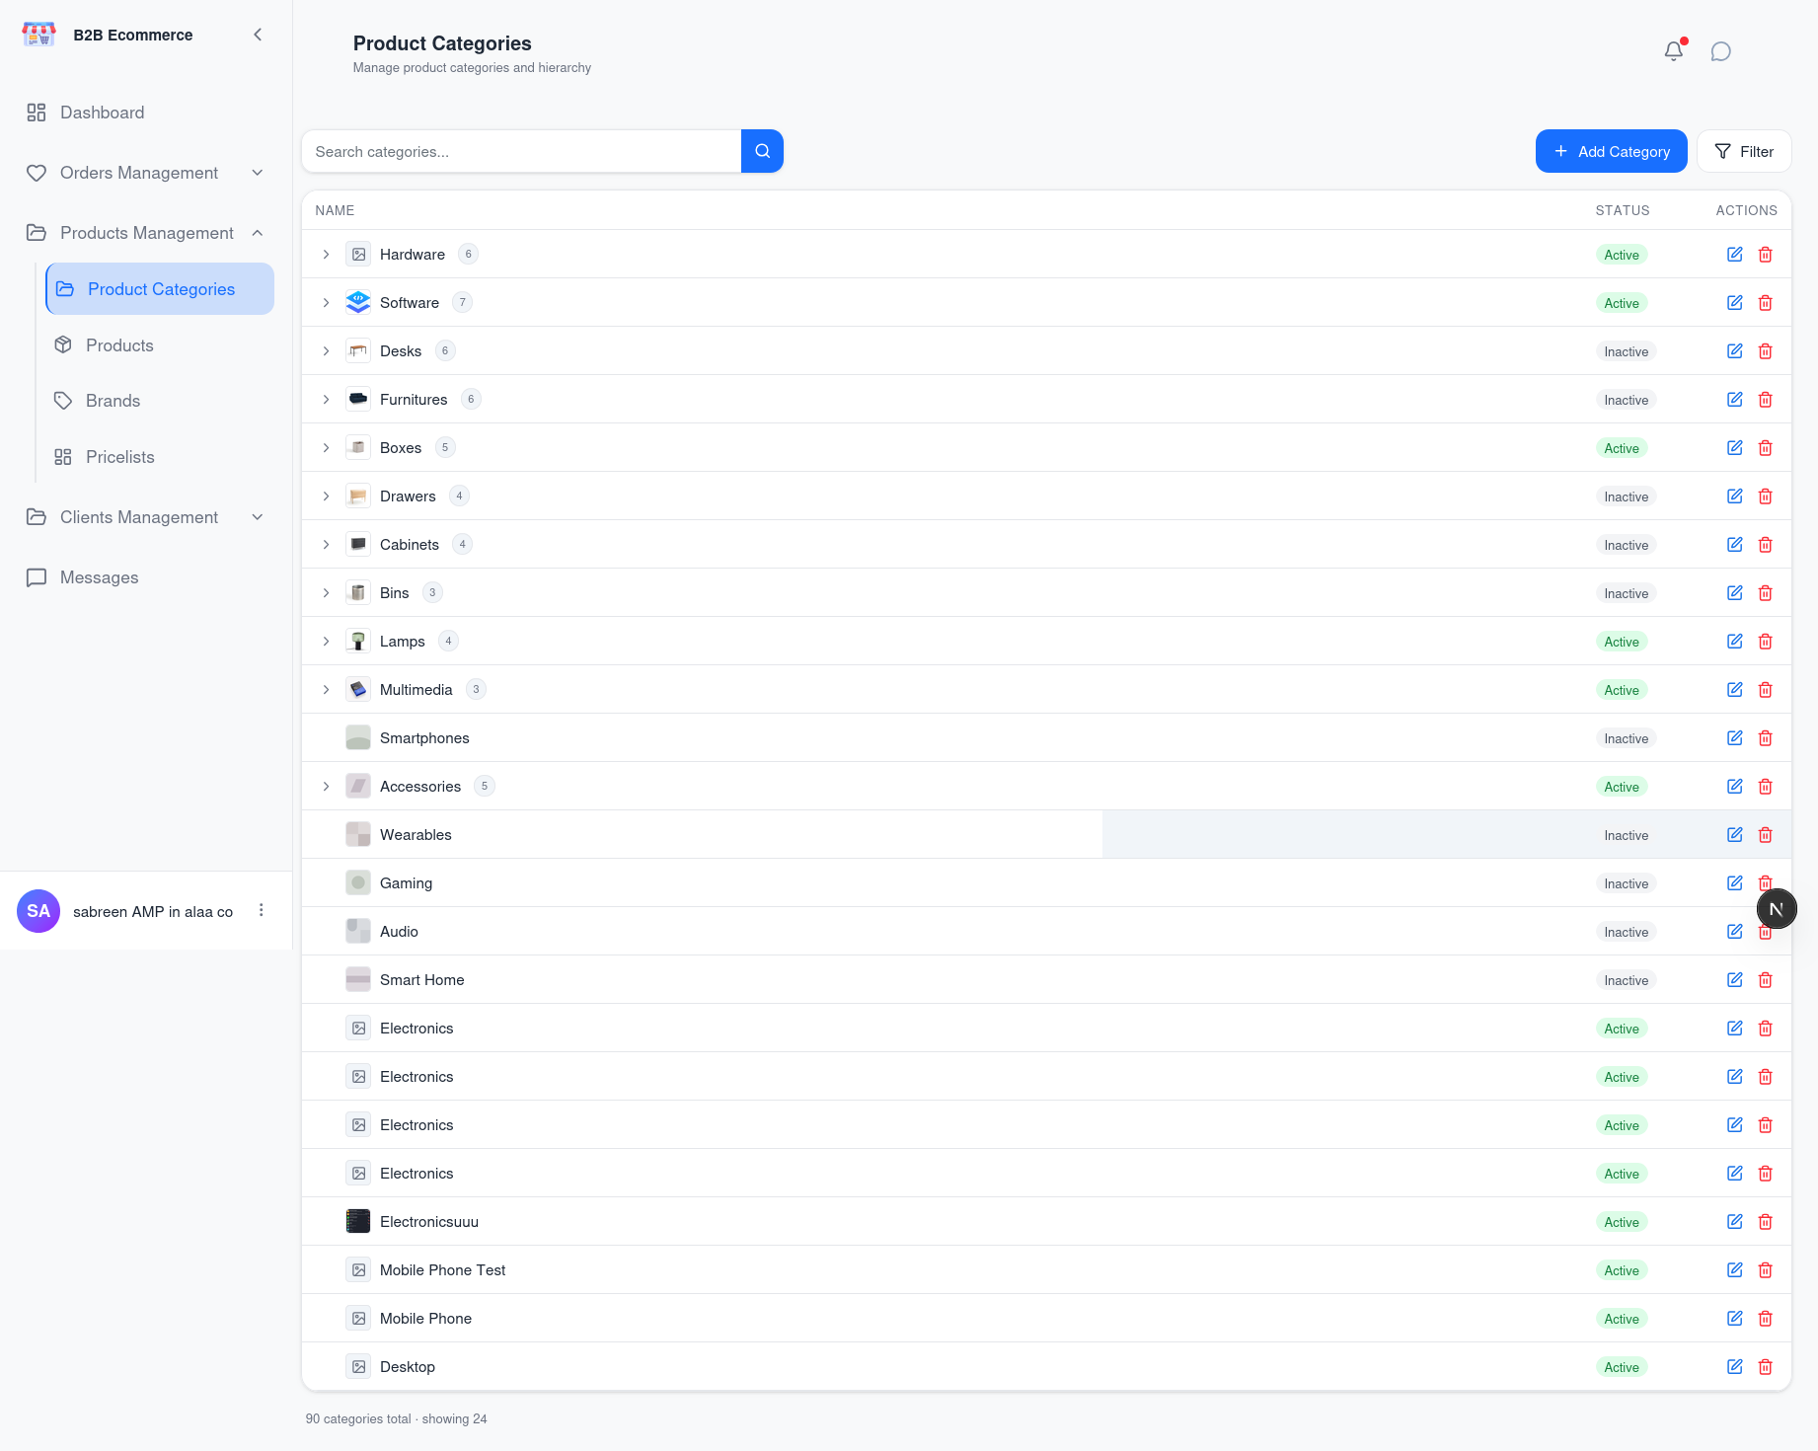Click the B2B Ecommerce logo

click(38, 35)
